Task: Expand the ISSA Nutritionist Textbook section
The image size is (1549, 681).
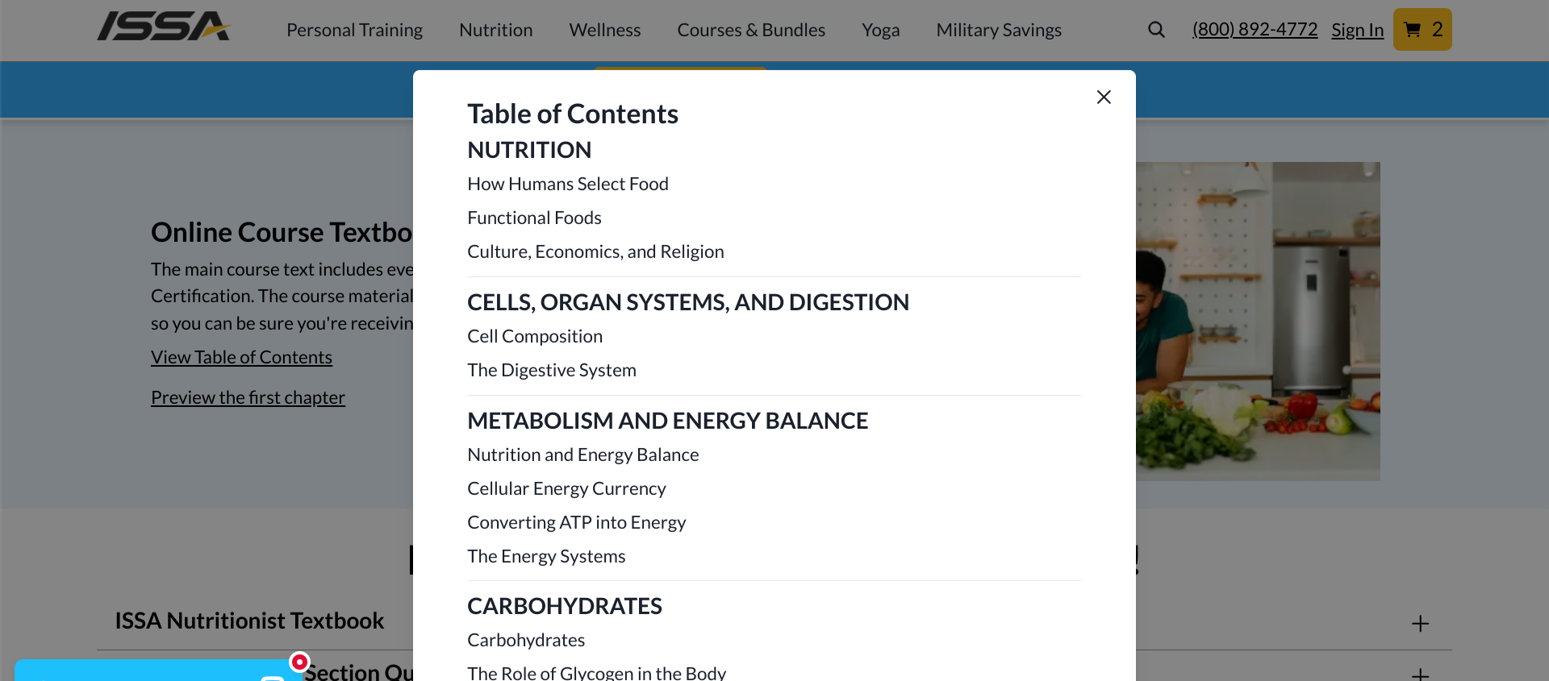Action: click(1420, 624)
